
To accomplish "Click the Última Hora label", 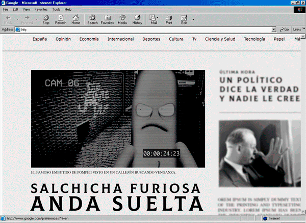I will point(237,72).
